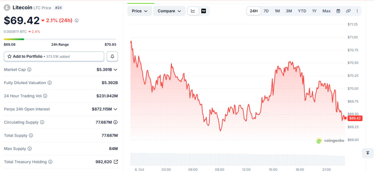Select the 1M time range
The width and height of the screenshot is (374, 173).
(277, 11)
